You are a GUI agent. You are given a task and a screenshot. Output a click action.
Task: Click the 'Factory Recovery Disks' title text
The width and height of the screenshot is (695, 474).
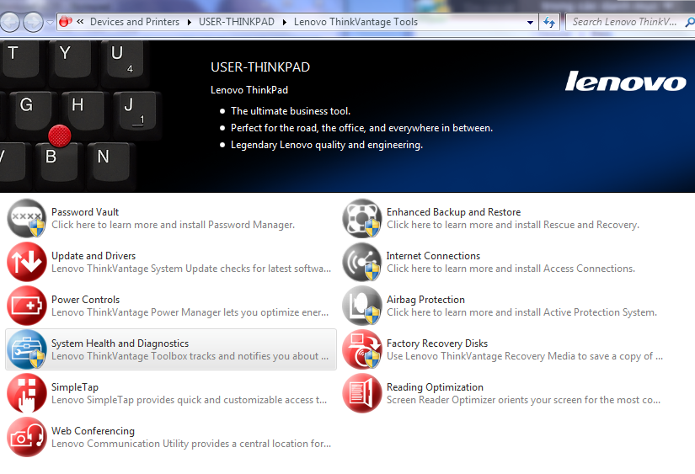point(437,344)
